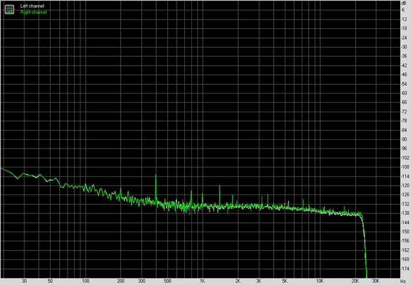Click the 30K mark on the frequency axis
This screenshot has width=411, height=285.
375,281
